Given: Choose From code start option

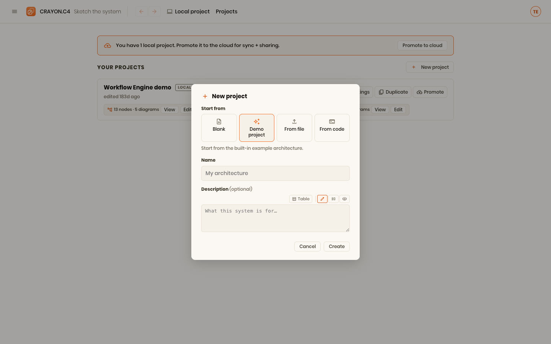Looking at the screenshot, I should click(x=332, y=128).
